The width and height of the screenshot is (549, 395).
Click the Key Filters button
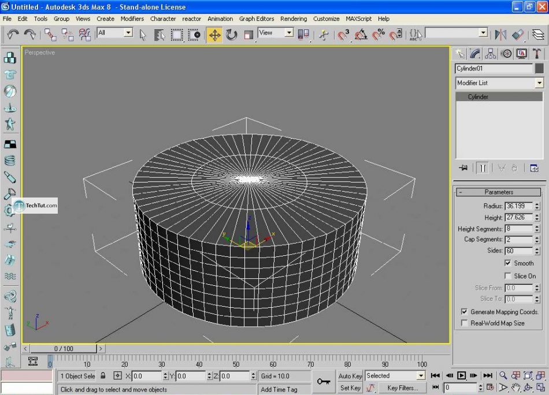[402, 388]
